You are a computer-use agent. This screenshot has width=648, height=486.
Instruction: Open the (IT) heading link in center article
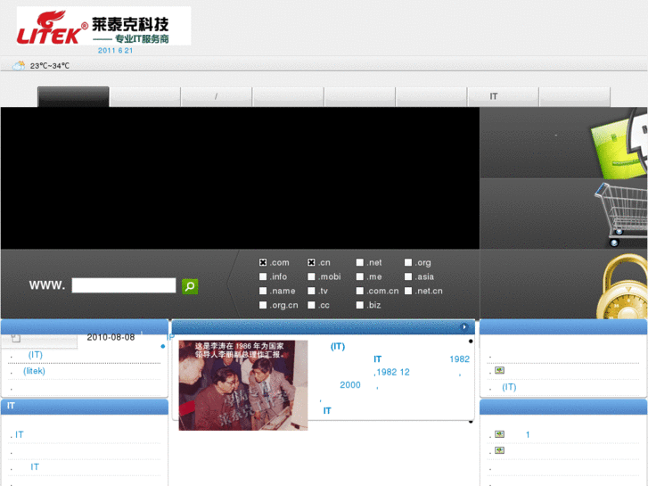click(338, 347)
